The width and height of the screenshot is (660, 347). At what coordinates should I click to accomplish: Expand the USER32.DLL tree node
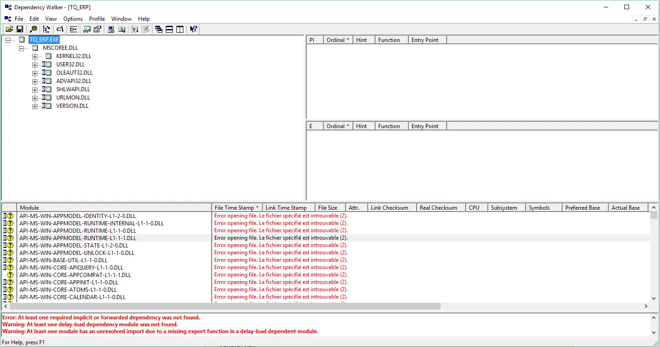click(x=35, y=65)
